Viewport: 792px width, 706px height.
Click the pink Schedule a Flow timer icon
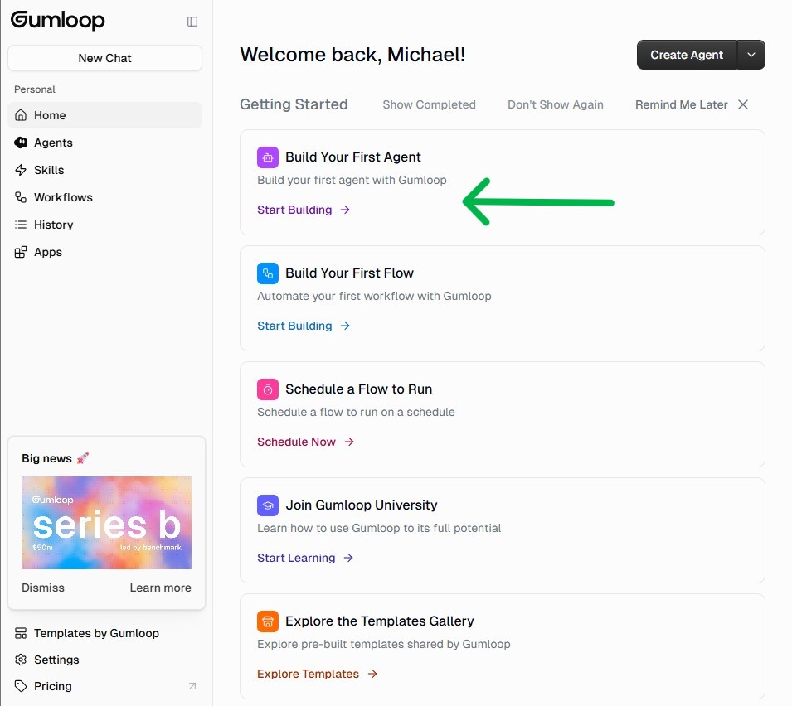point(268,389)
